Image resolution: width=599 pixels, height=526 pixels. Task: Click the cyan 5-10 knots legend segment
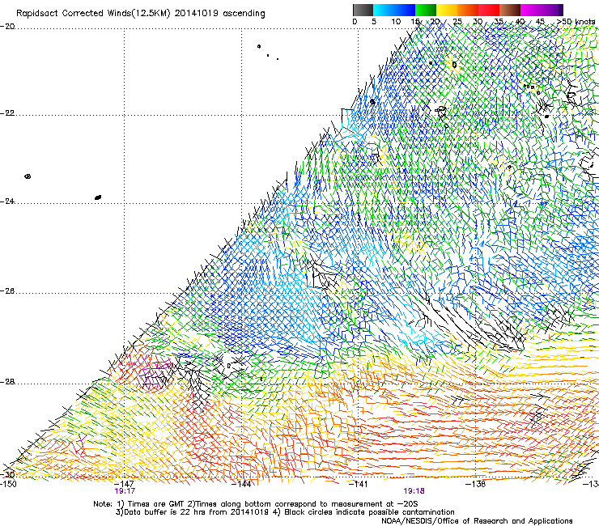click(384, 10)
